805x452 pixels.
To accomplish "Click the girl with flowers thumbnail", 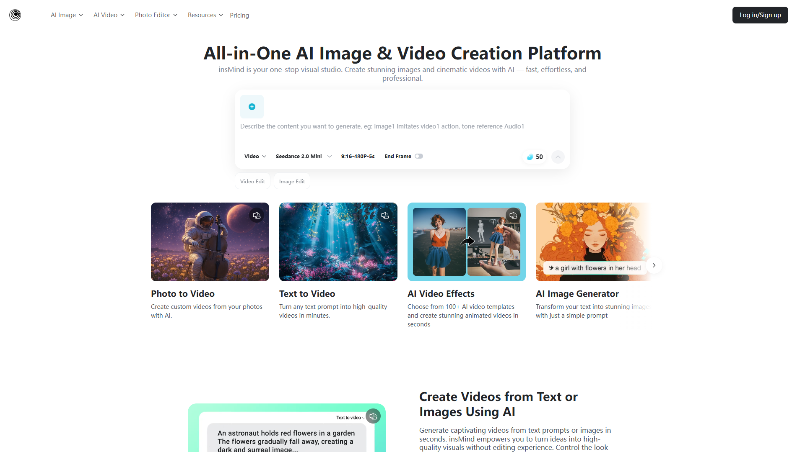I will tap(593, 242).
